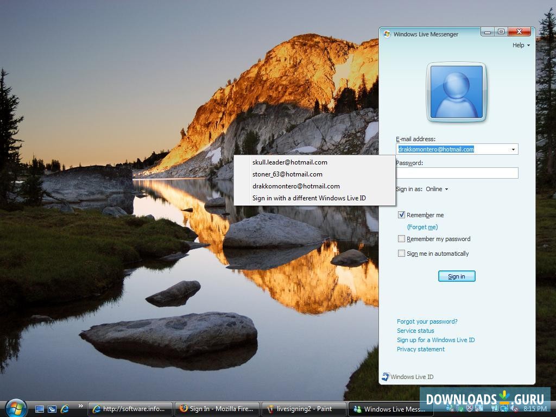Click Windows Live Messenger title bar icon
This screenshot has height=417, width=556.
pyautogui.click(x=387, y=34)
